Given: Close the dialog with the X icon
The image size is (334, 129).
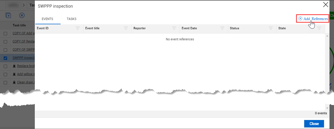Looking at the screenshot, I should (x=326, y=4).
